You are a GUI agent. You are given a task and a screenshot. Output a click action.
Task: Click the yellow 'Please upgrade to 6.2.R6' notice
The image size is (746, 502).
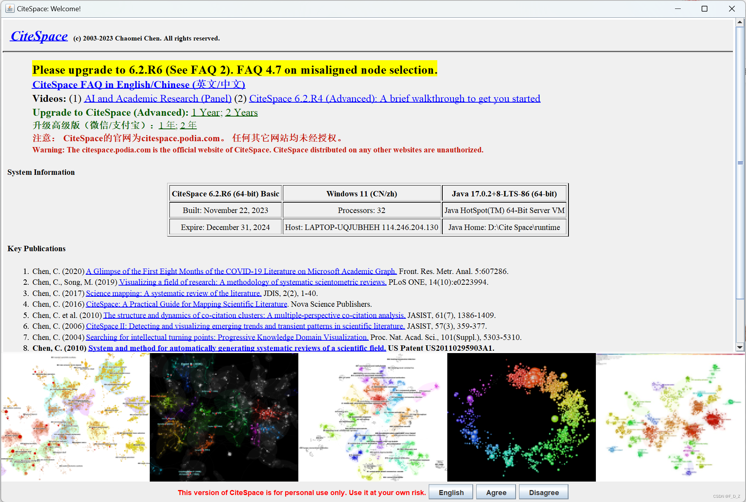coord(235,69)
